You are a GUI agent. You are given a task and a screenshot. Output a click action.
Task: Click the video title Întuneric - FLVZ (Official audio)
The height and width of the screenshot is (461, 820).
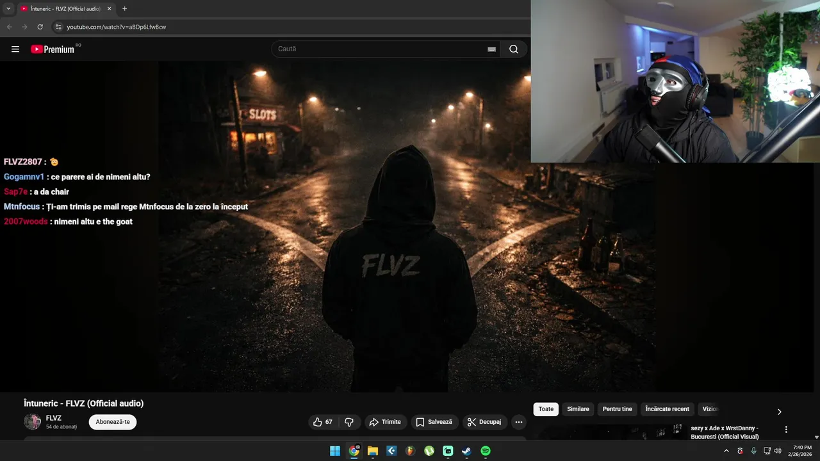[x=83, y=403]
